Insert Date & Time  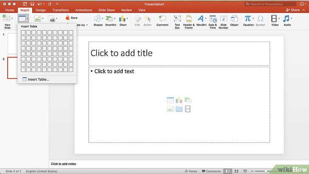[213, 22]
